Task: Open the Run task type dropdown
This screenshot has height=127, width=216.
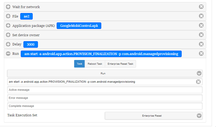Action: click(x=105, y=73)
